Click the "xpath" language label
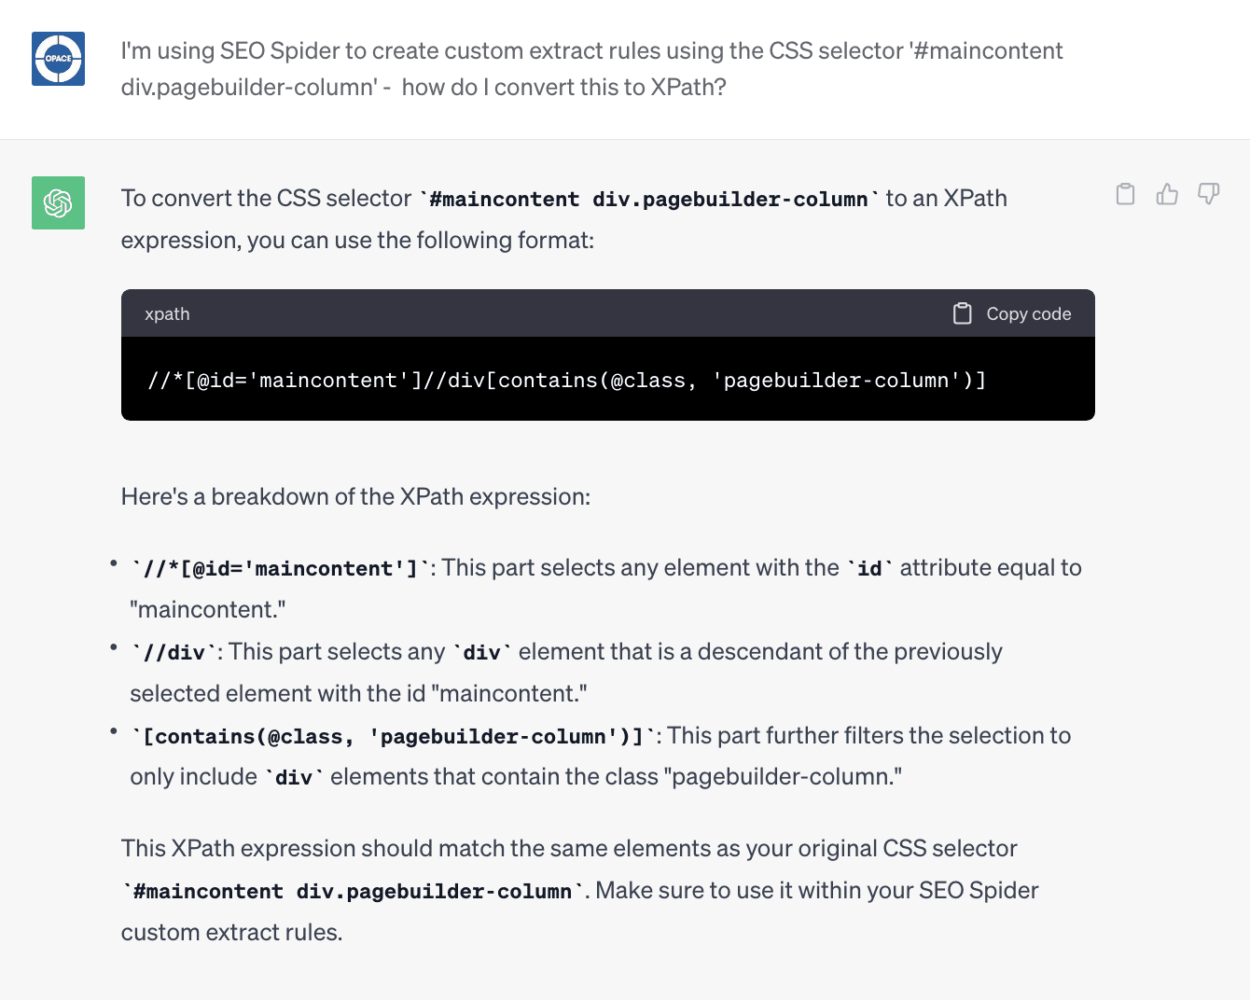1250x1000 pixels. (167, 314)
